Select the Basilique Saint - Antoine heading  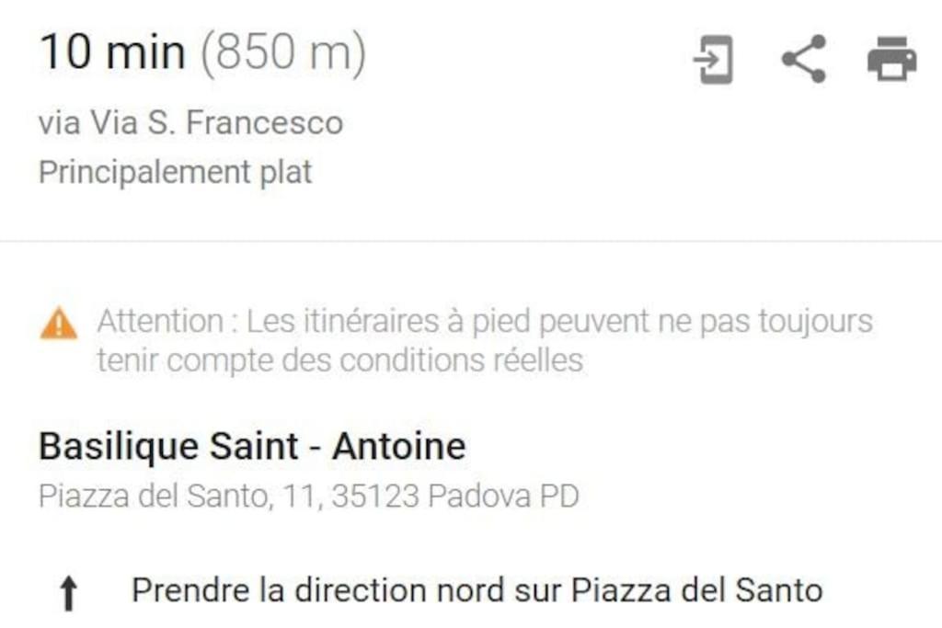coord(252,446)
